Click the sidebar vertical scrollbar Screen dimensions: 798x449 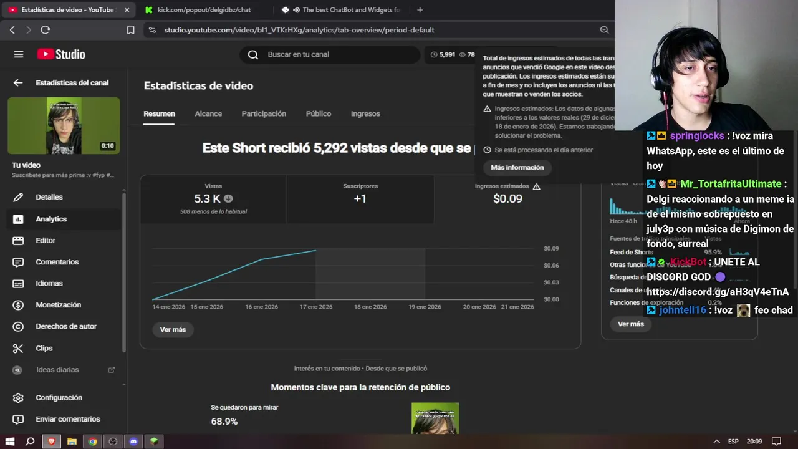coord(123,271)
